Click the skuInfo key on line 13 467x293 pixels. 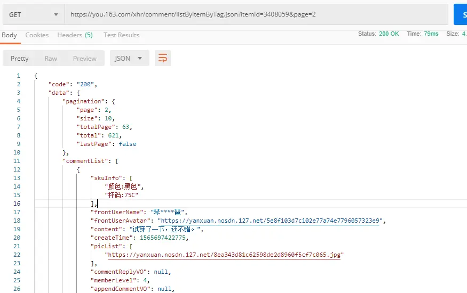click(106, 178)
